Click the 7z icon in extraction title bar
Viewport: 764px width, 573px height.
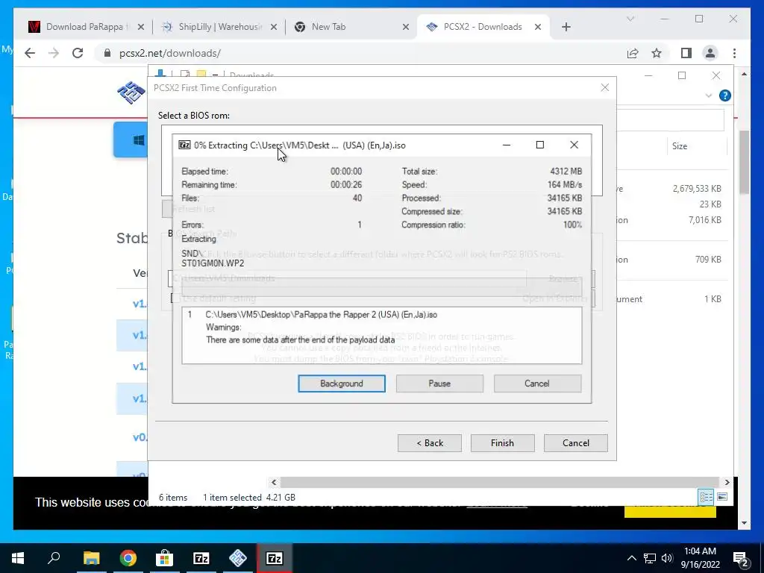point(184,145)
